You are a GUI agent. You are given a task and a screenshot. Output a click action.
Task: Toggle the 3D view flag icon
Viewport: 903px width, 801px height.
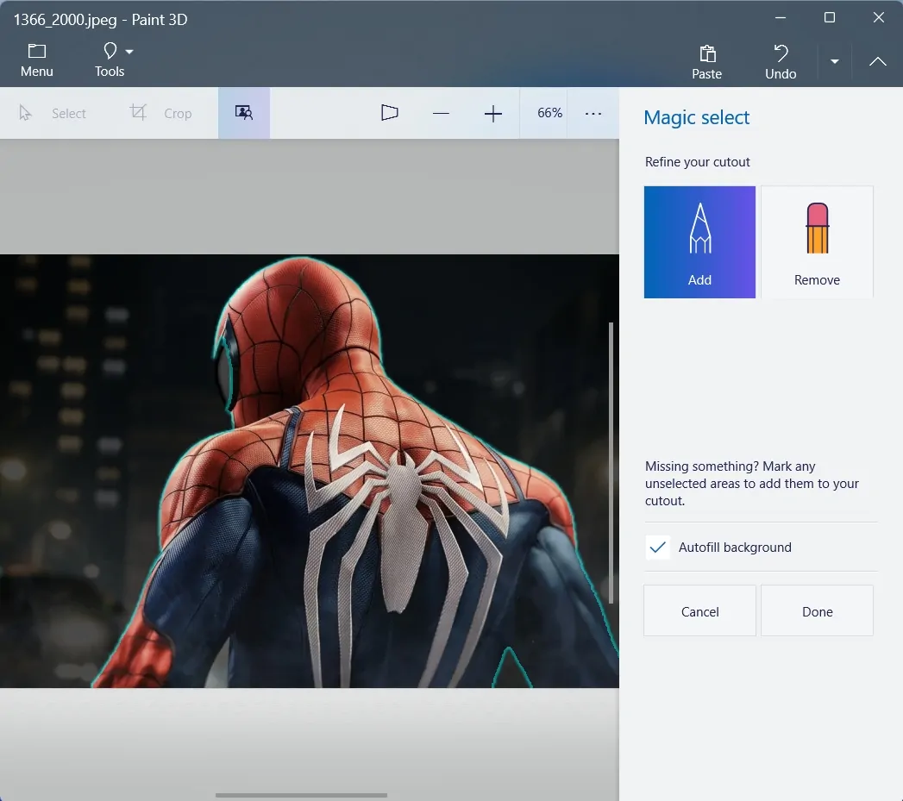(x=390, y=113)
